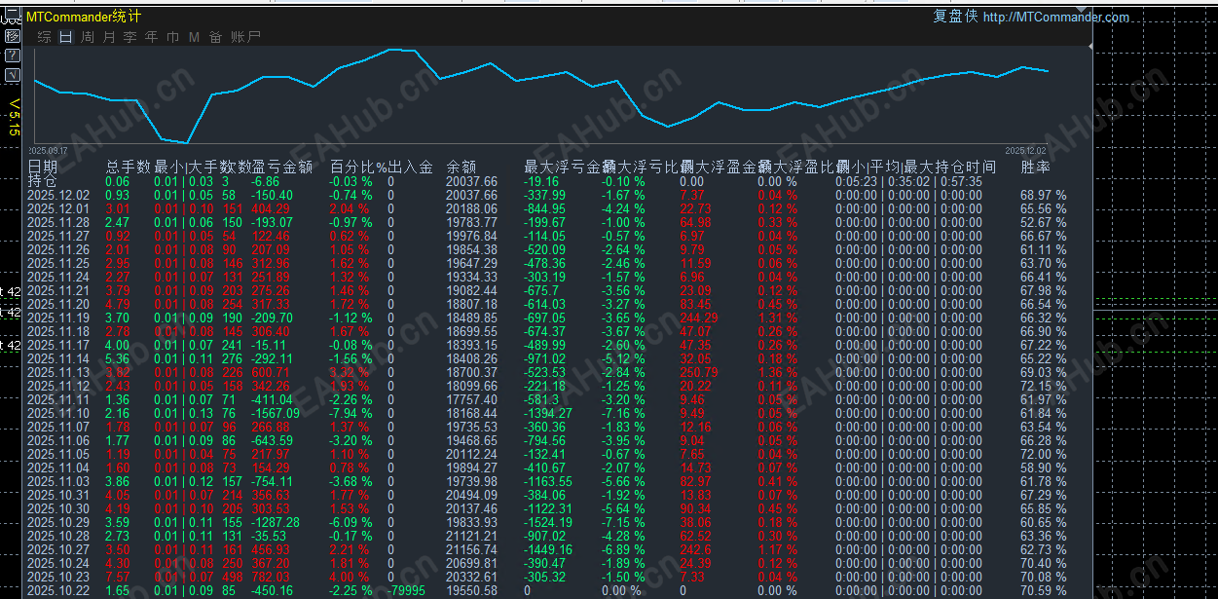
Task: Click win rate 72.15 %
Action: (1044, 387)
